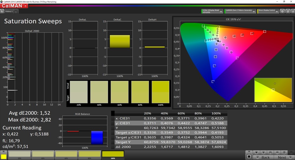Open the CalMAN main menu dropdown
The width and height of the screenshot is (295, 160).
click(x=26, y=6)
